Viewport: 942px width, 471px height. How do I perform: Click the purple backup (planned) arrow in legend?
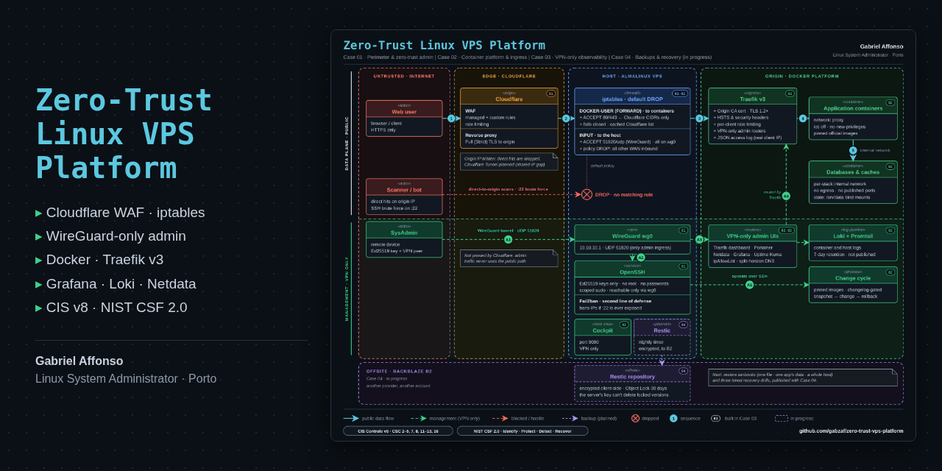570,418
